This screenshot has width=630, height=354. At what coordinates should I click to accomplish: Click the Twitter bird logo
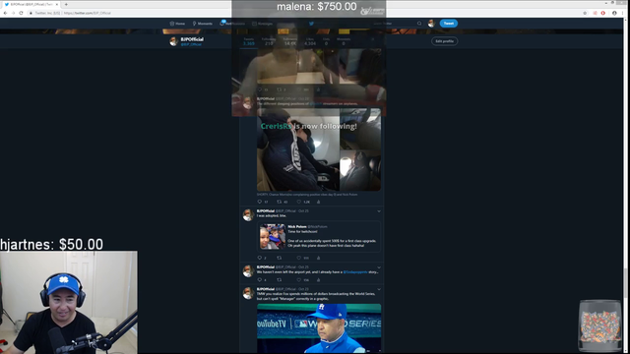click(x=311, y=24)
